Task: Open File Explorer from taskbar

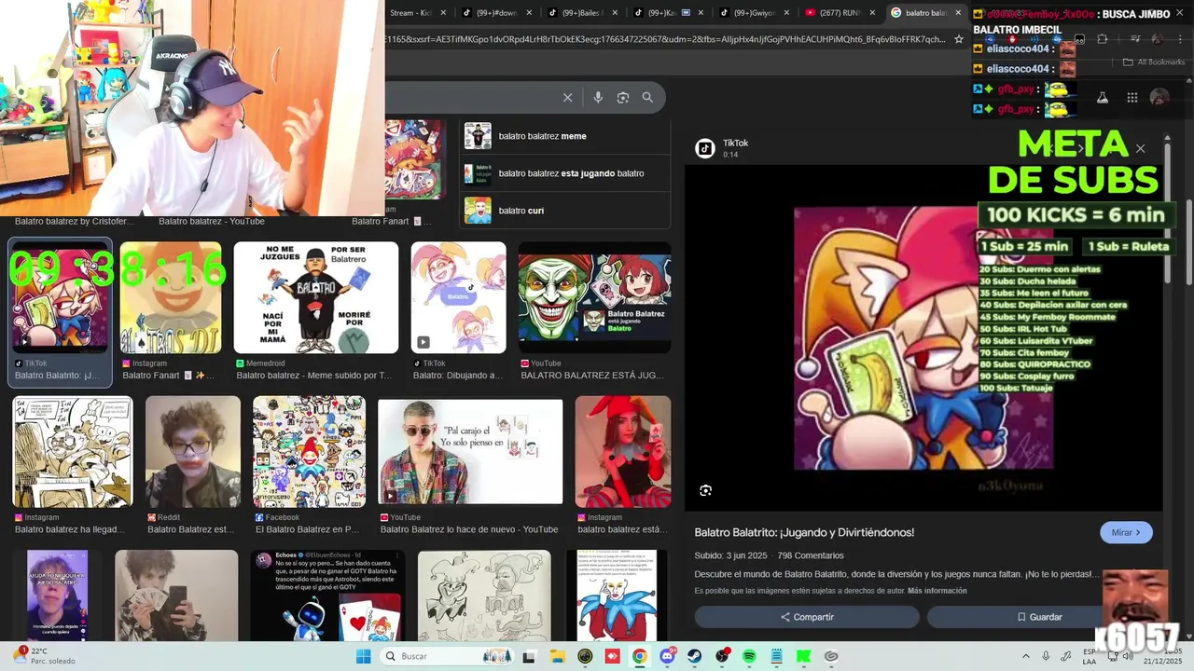Action: (x=557, y=656)
